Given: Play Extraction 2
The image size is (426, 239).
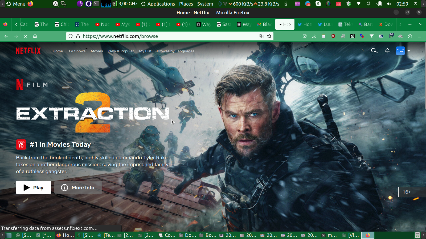Looking at the screenshot, I should click(34, 187).
